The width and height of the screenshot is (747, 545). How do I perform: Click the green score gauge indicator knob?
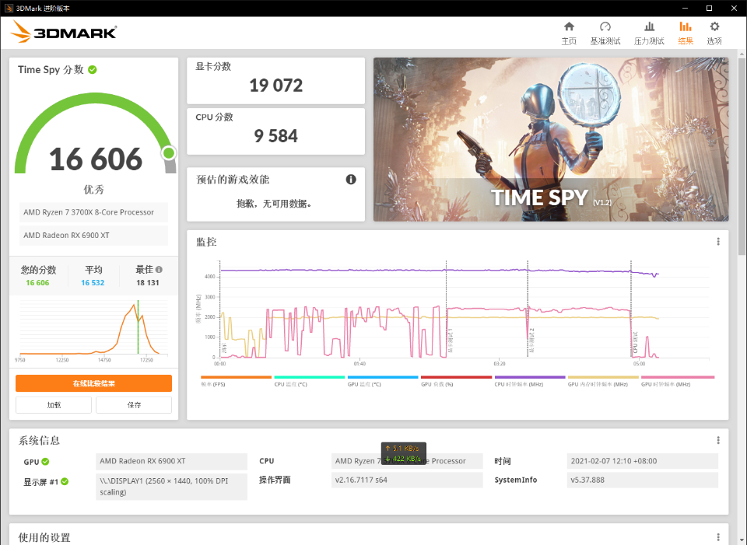pyautogui.click(x=169, y=153)
